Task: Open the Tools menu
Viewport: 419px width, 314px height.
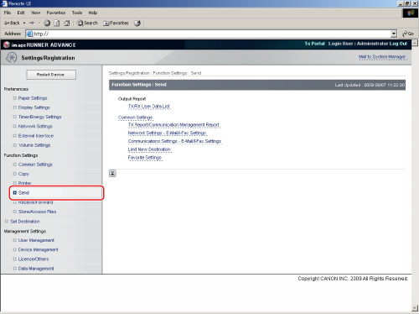Action: [x=77, y=13]
